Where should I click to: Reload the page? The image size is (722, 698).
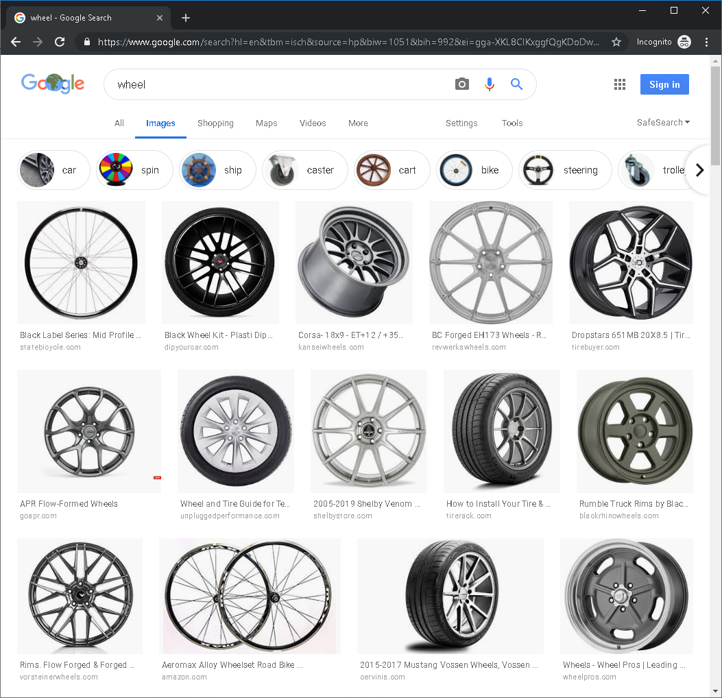60,42
